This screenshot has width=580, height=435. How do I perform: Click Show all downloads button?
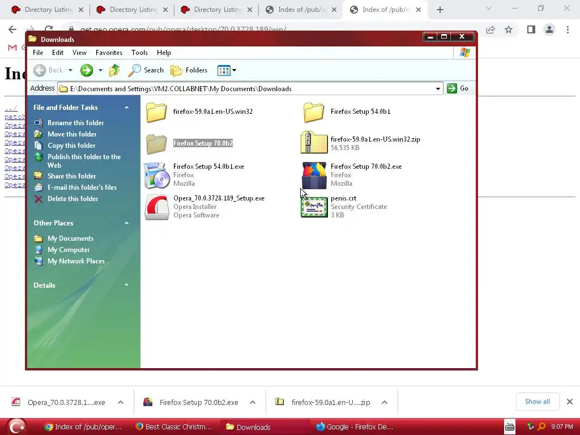coord(537,402)
